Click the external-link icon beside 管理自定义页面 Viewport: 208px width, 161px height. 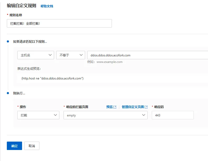coord(146,107)
